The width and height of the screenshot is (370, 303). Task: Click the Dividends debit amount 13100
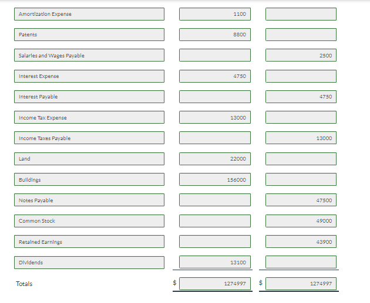215,262
